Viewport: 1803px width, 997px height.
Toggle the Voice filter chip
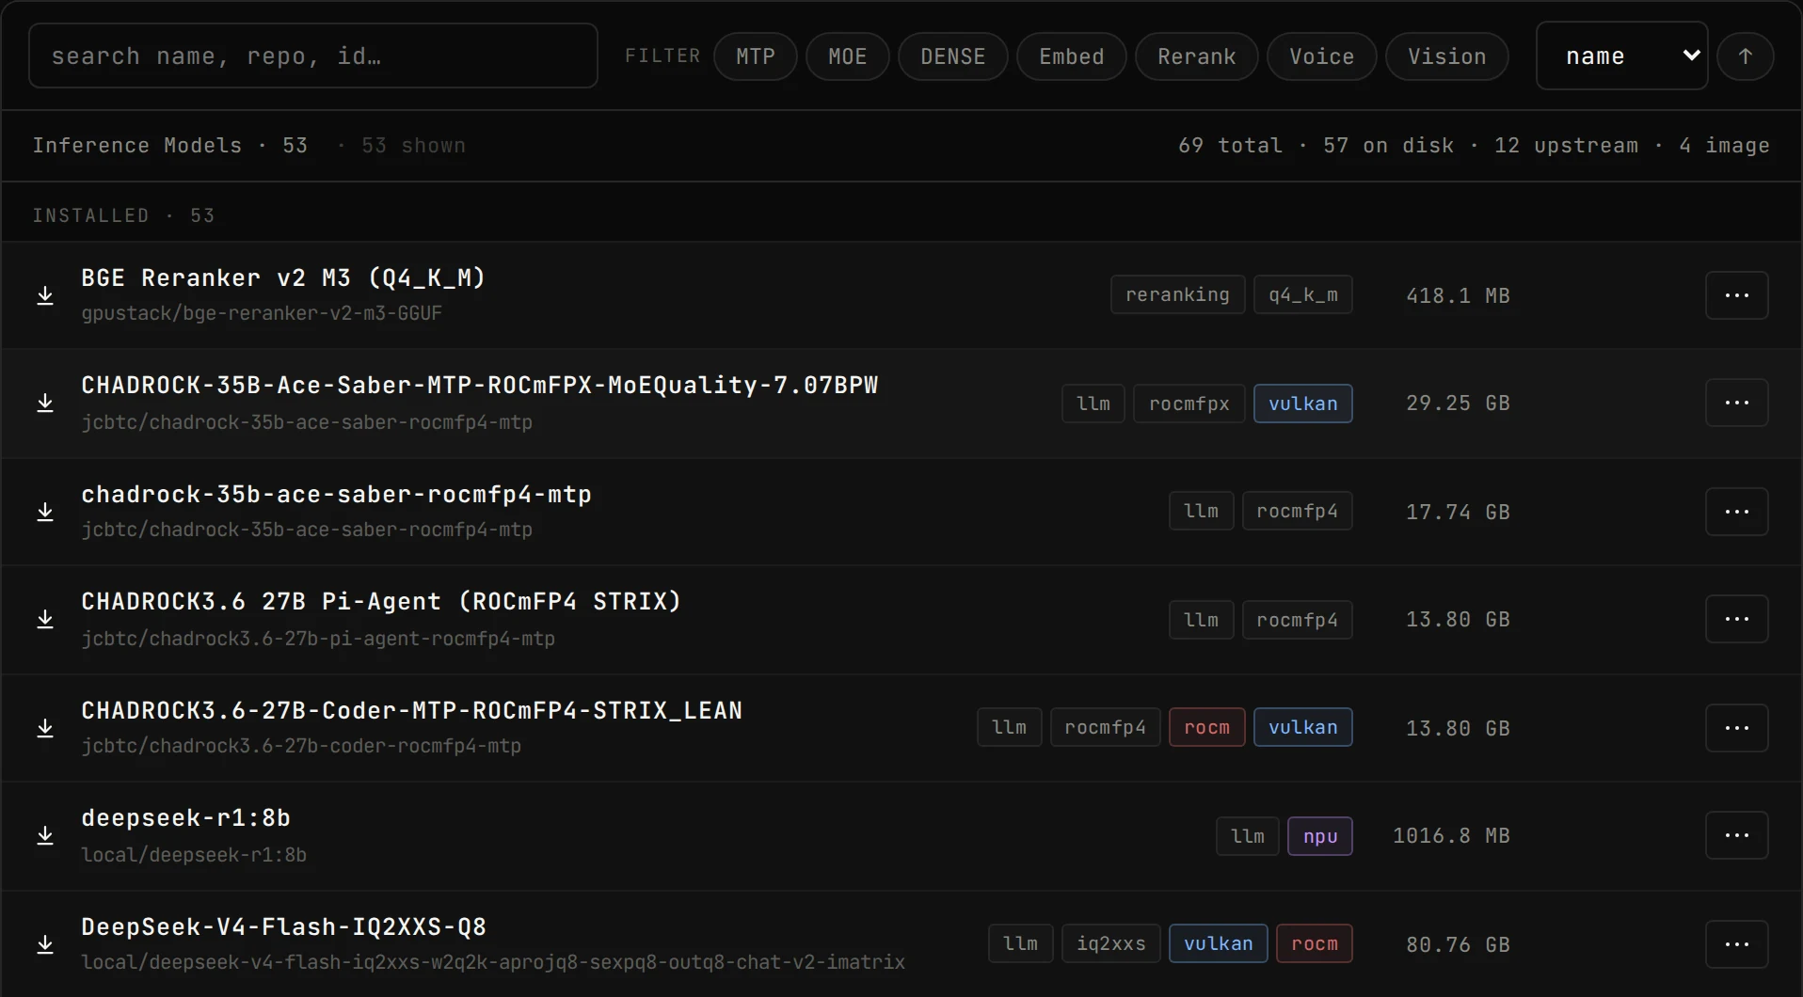[1322, 56]
